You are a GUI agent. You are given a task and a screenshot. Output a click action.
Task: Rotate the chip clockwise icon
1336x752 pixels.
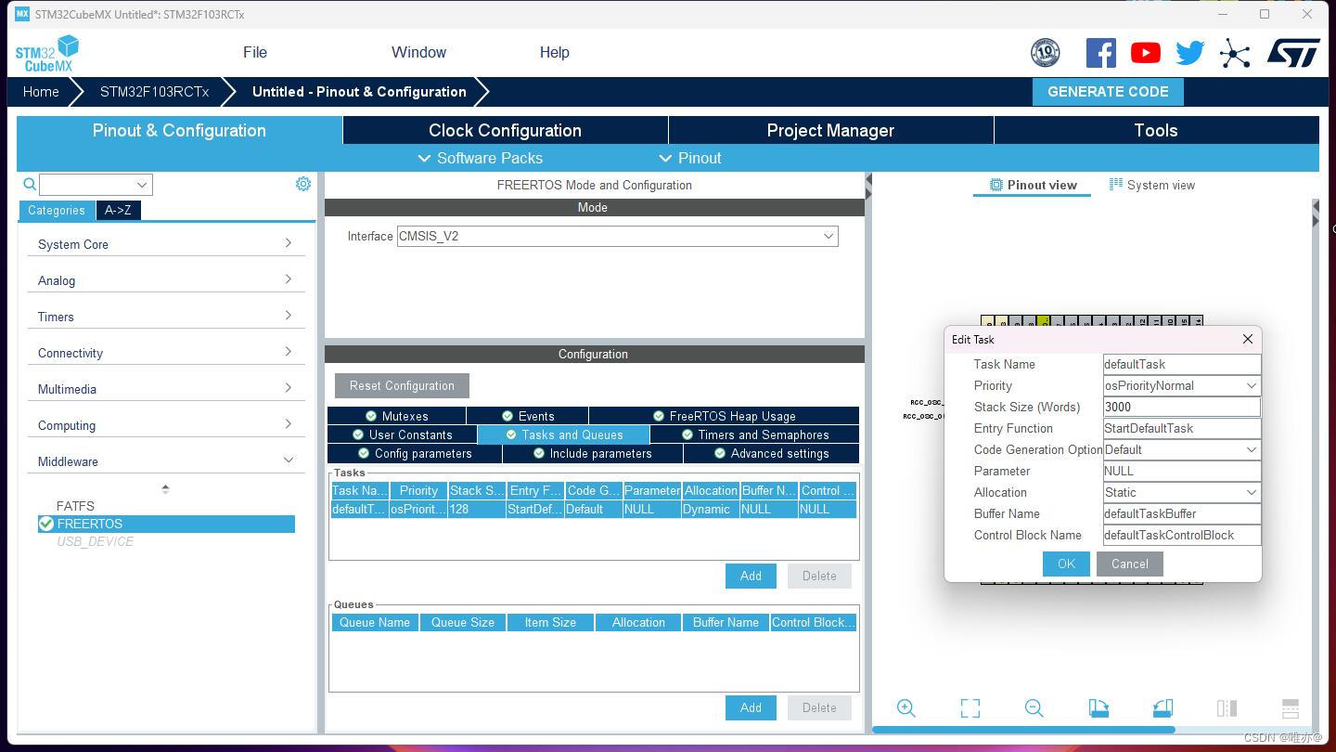coord(1098,708)
